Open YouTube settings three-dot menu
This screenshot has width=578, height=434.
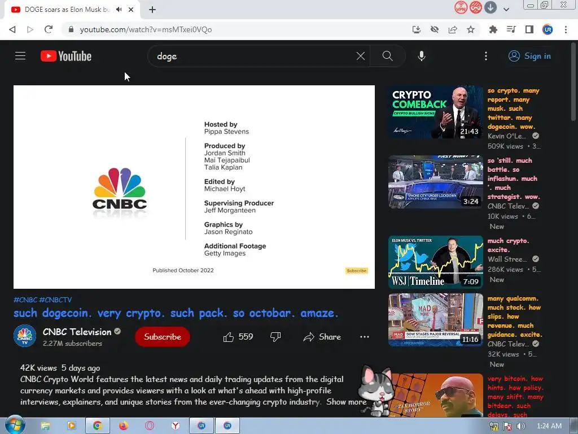486,56
